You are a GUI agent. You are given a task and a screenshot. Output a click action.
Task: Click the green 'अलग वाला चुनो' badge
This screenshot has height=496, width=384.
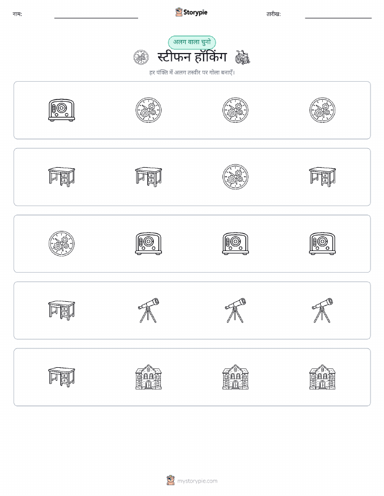192,42
